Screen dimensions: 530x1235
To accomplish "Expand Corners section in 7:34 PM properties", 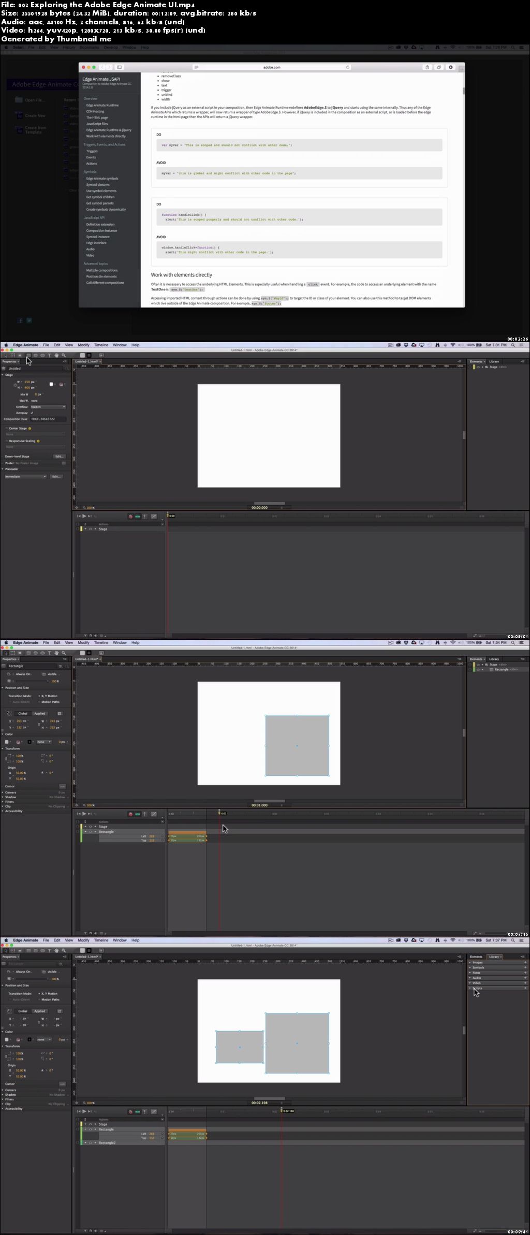I will tap(3, 792).
